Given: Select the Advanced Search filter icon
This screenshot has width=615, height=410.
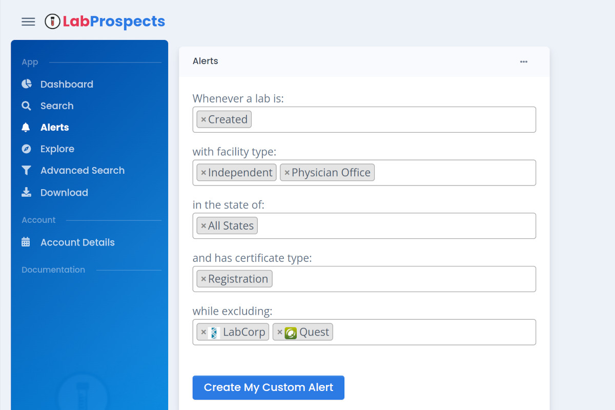Looking at the screenshot, I should [26, 170].
